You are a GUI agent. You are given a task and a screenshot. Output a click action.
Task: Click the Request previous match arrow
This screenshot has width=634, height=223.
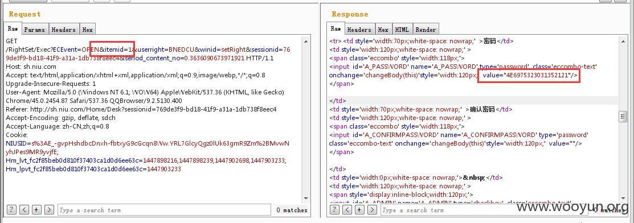point(24,210)
